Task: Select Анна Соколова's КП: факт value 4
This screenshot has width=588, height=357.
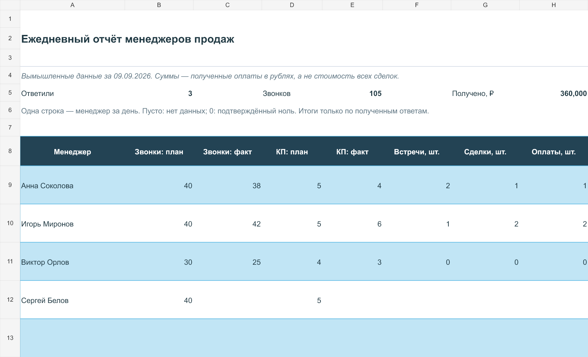Action: (352, 185)
